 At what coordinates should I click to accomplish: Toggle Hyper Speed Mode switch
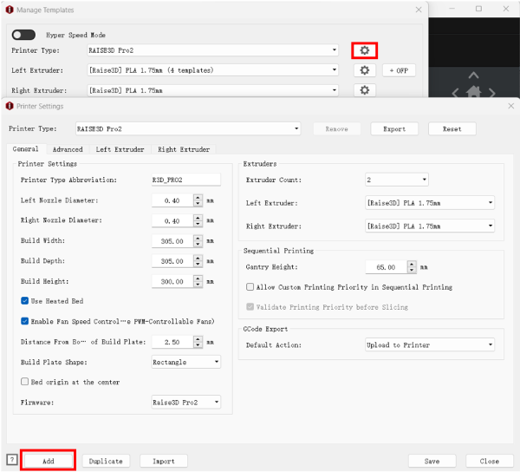pyautogui.click(x=23, y=35)
